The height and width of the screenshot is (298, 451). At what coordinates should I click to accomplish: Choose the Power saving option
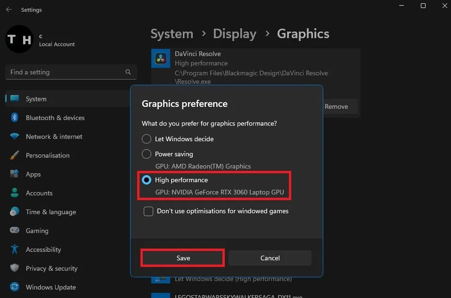[147, 154]
